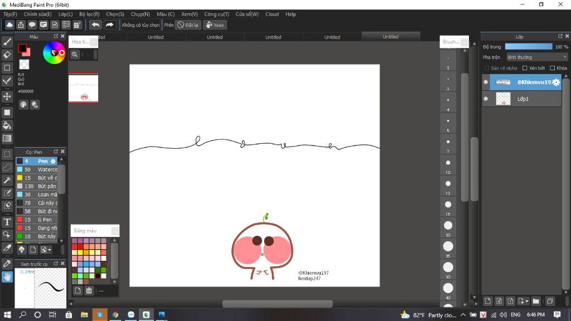
Task: Select the Lớp1 layer row
Action: point(521,99)
